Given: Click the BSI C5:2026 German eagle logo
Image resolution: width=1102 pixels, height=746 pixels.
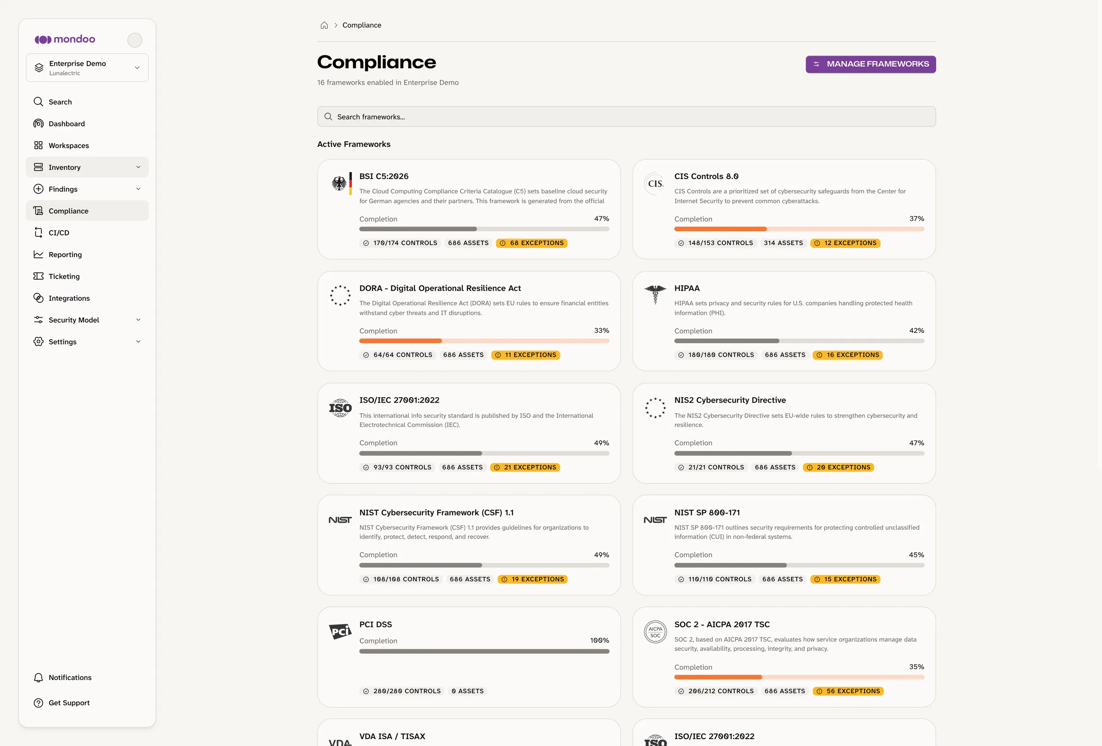Looking at the screenshot, I should (x=340, y=184).
